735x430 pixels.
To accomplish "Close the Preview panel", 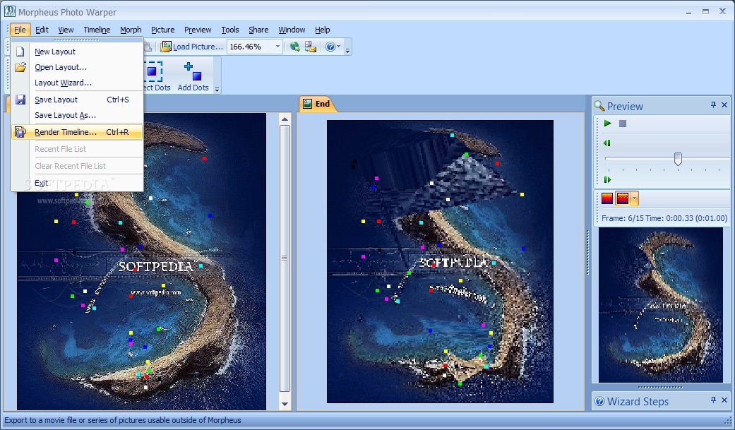I will pyautogui.click(x=724, y=105).
